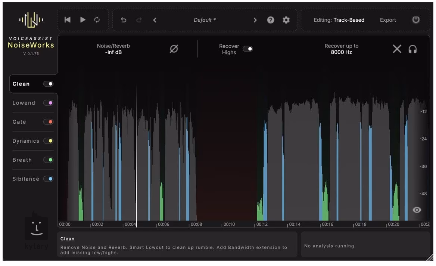The width and height of the screenshot is (436, 266).
Task: Start playback with the play button
Action: point(82,20)
